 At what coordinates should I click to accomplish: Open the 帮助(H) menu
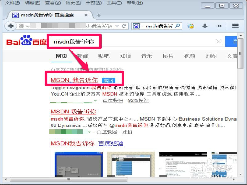pos(135,3)
